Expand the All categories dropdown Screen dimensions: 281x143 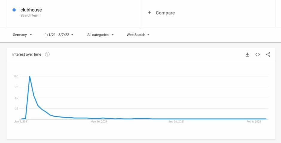pyautogui.click(x=100, y=35)
